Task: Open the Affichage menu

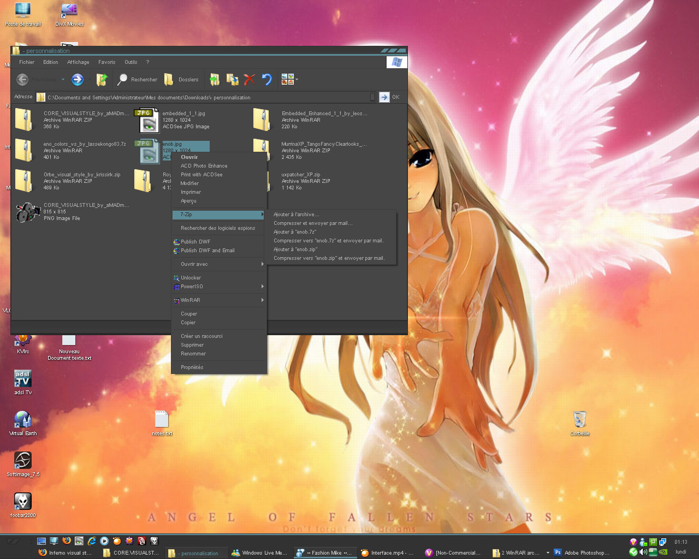Action: click(x=78, y=62)
